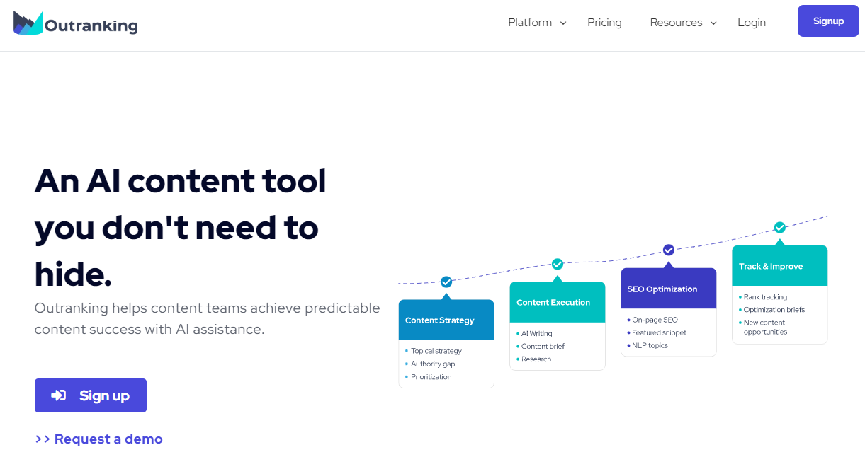Click the checkmark above Track & Improve
Viewport: 865px width, 457px height.
click(x=779, y=227)
